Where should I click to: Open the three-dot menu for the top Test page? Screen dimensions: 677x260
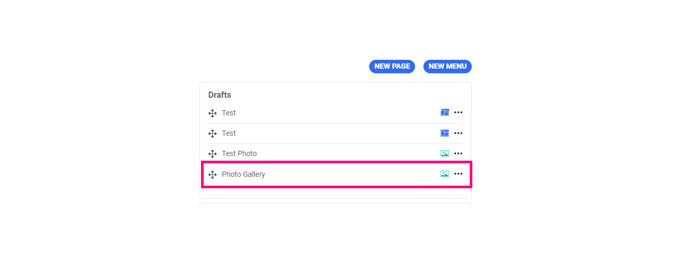click(x=458, y=112)
